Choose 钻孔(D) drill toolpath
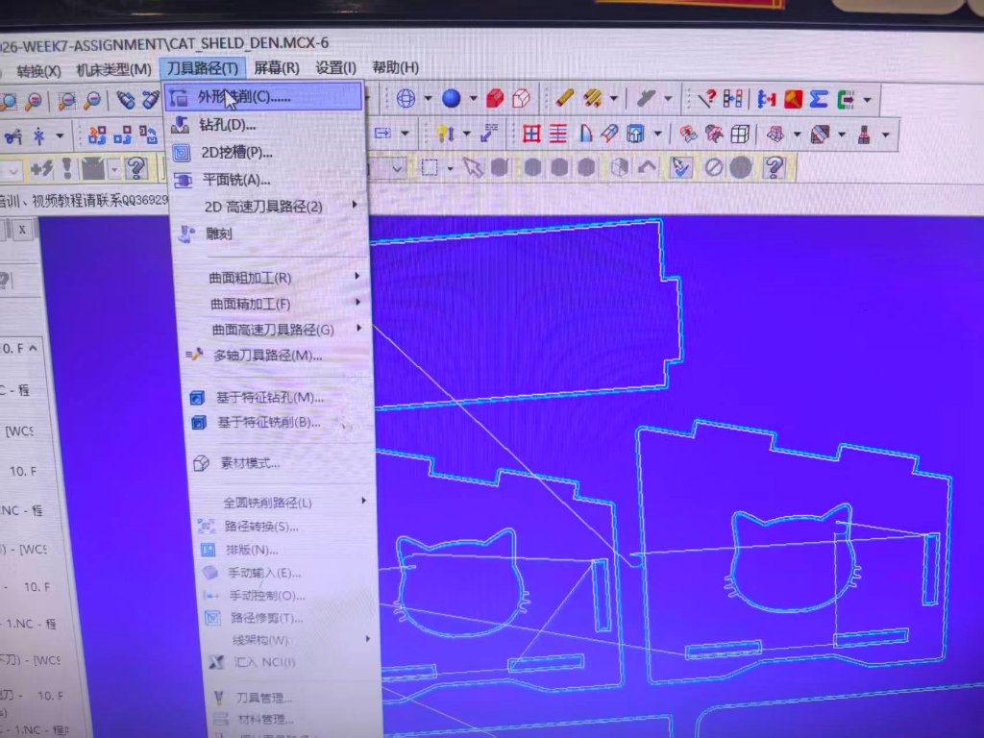Viewport: 984px width, 738px height. coord(266,125)
